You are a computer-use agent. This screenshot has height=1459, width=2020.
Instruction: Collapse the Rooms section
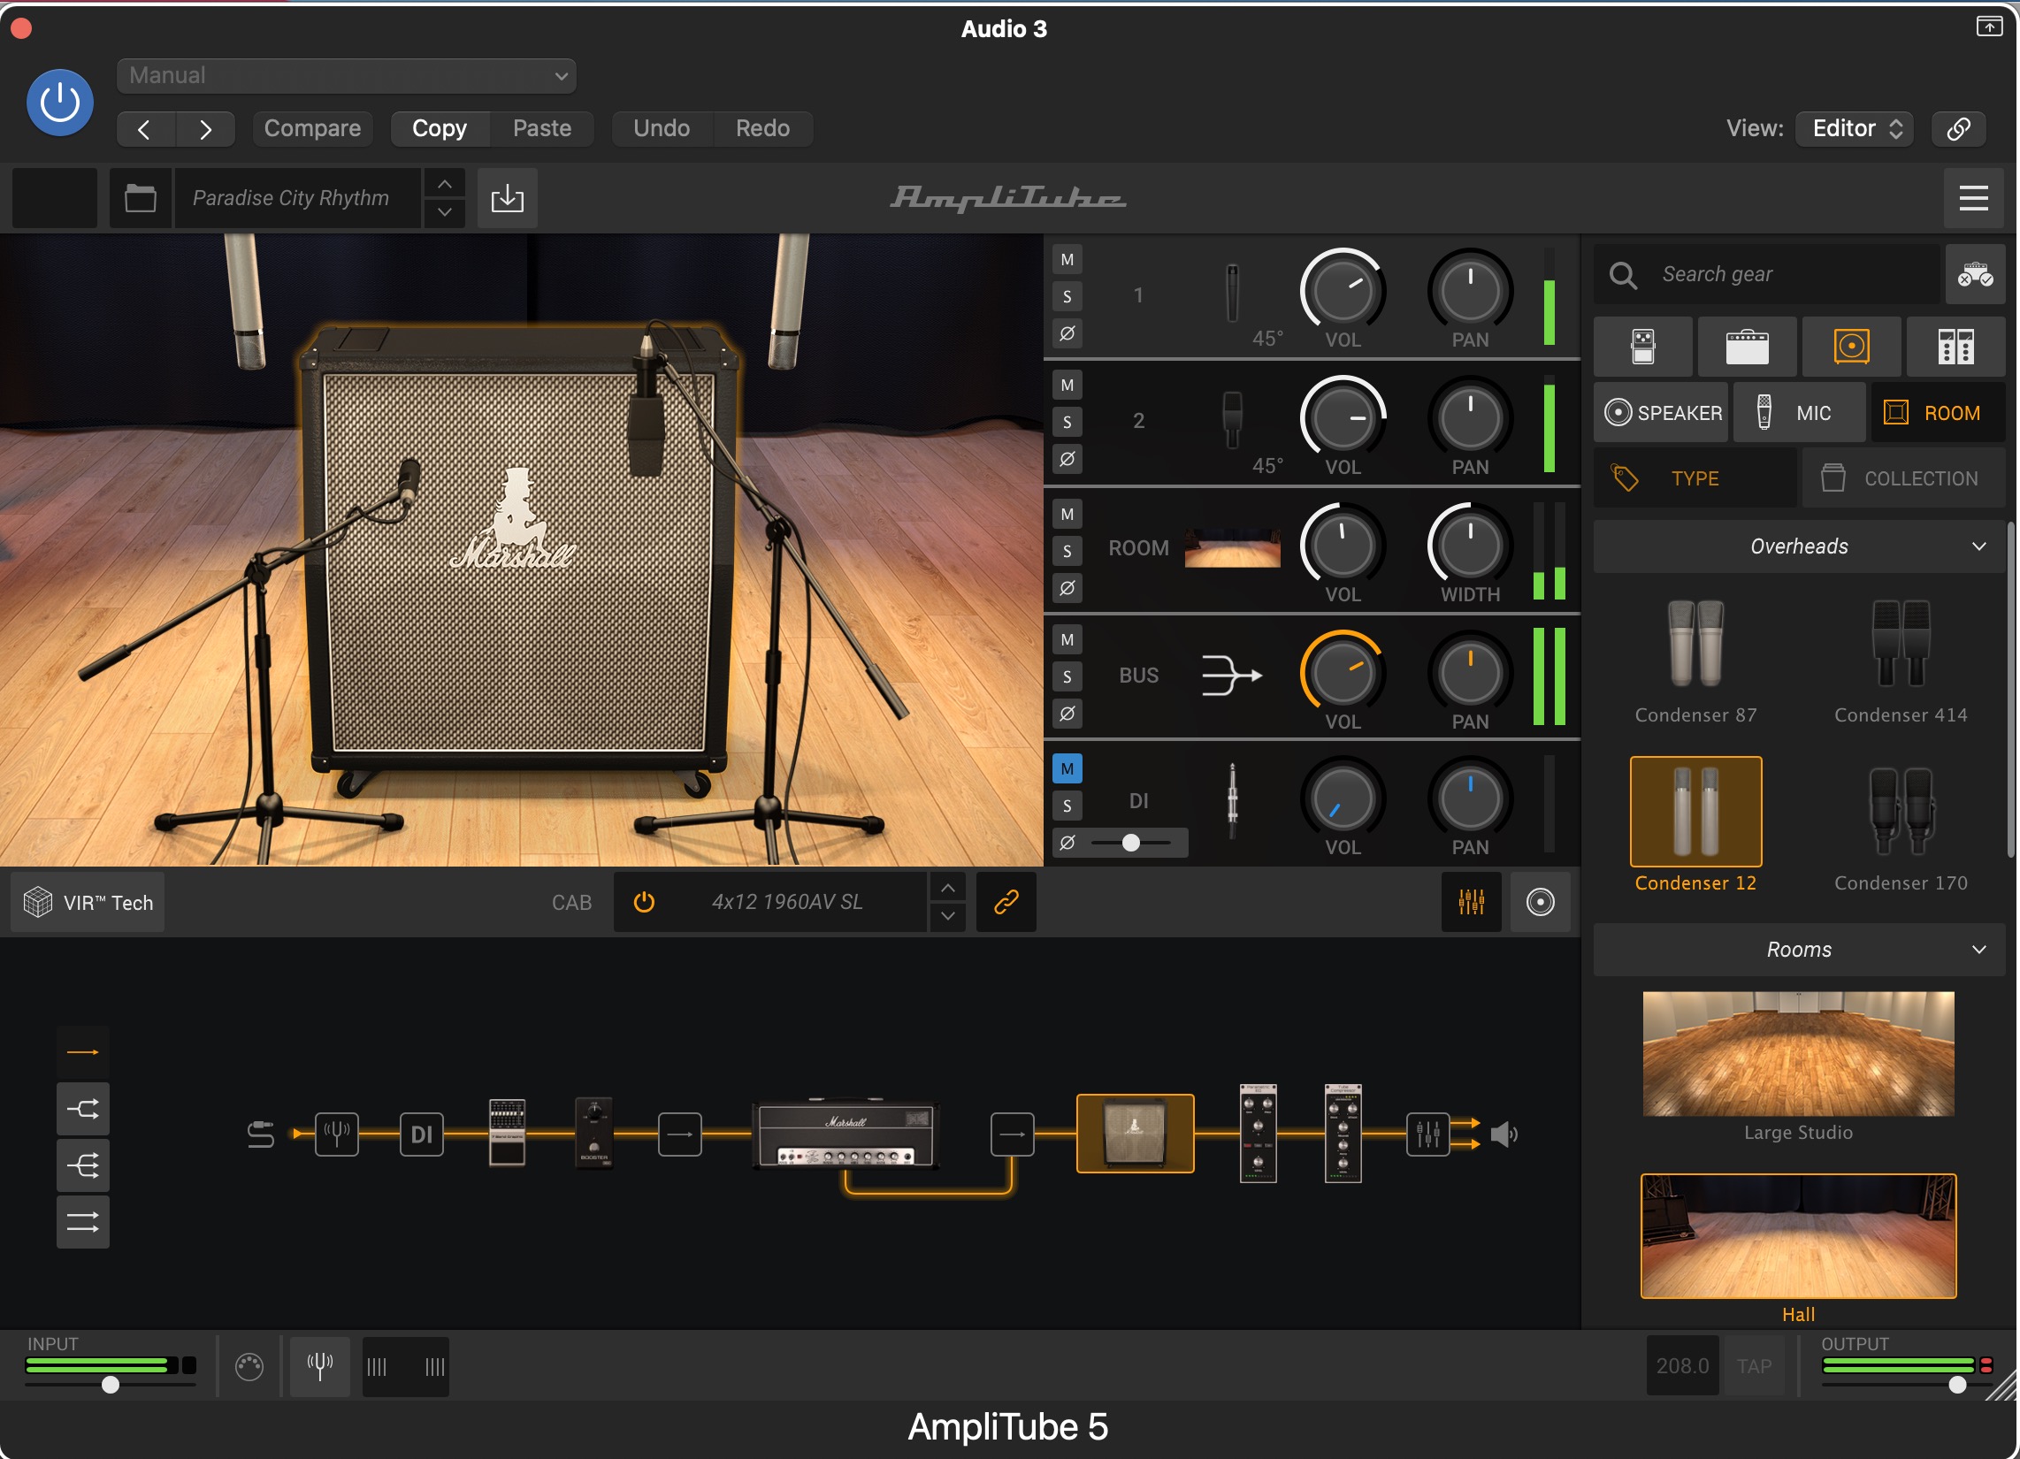[1798, 950]
